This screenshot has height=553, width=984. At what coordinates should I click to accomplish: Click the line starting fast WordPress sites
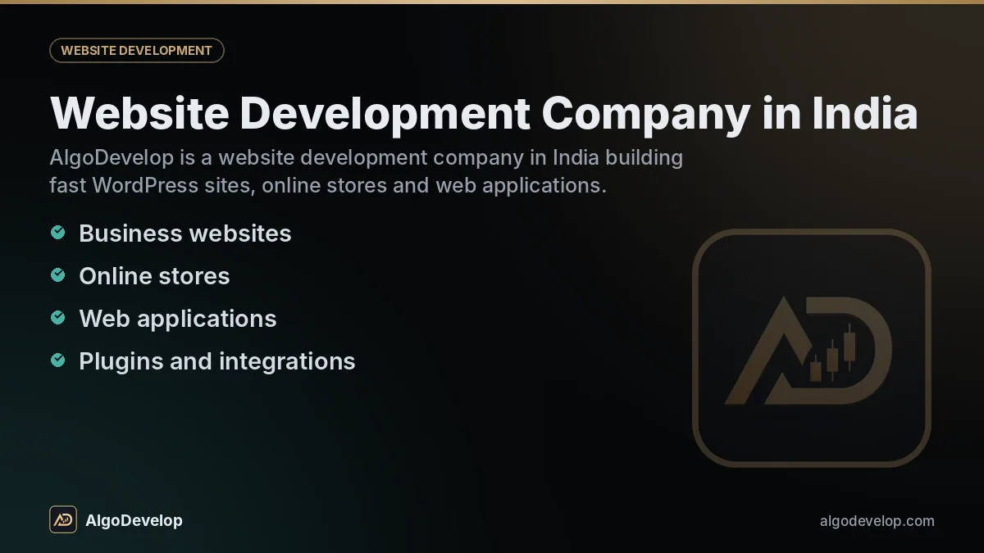click(328, 185)
